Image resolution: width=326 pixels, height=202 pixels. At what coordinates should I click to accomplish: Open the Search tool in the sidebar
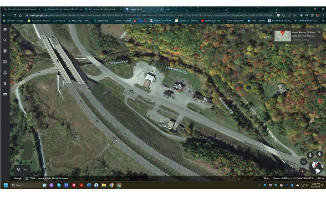click(5, 40)
